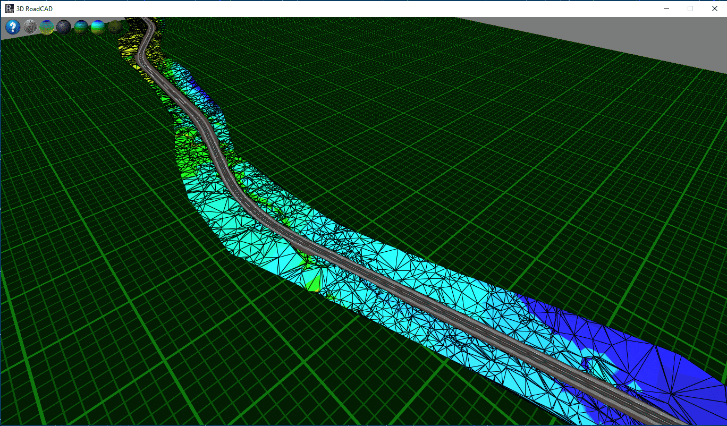The width and height of the screenshot is (727, 426).
Task: Open the 3D RoadCAD title bar app icon
Action: 9,8
